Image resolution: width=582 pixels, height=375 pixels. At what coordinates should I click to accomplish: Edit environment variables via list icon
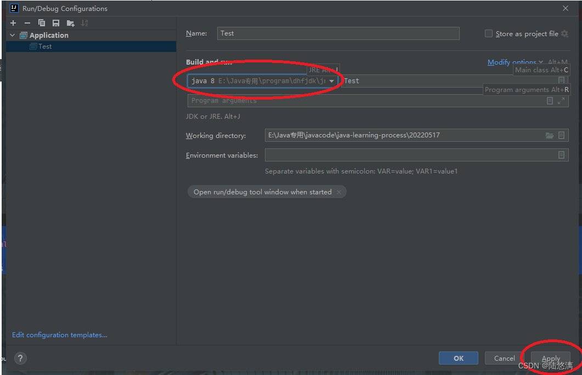(x=561, y=155)
